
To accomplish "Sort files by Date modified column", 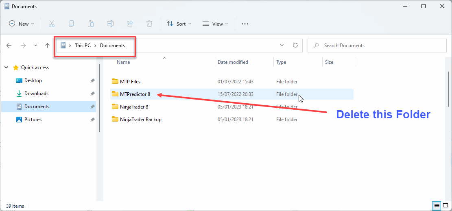I will 233,62.
